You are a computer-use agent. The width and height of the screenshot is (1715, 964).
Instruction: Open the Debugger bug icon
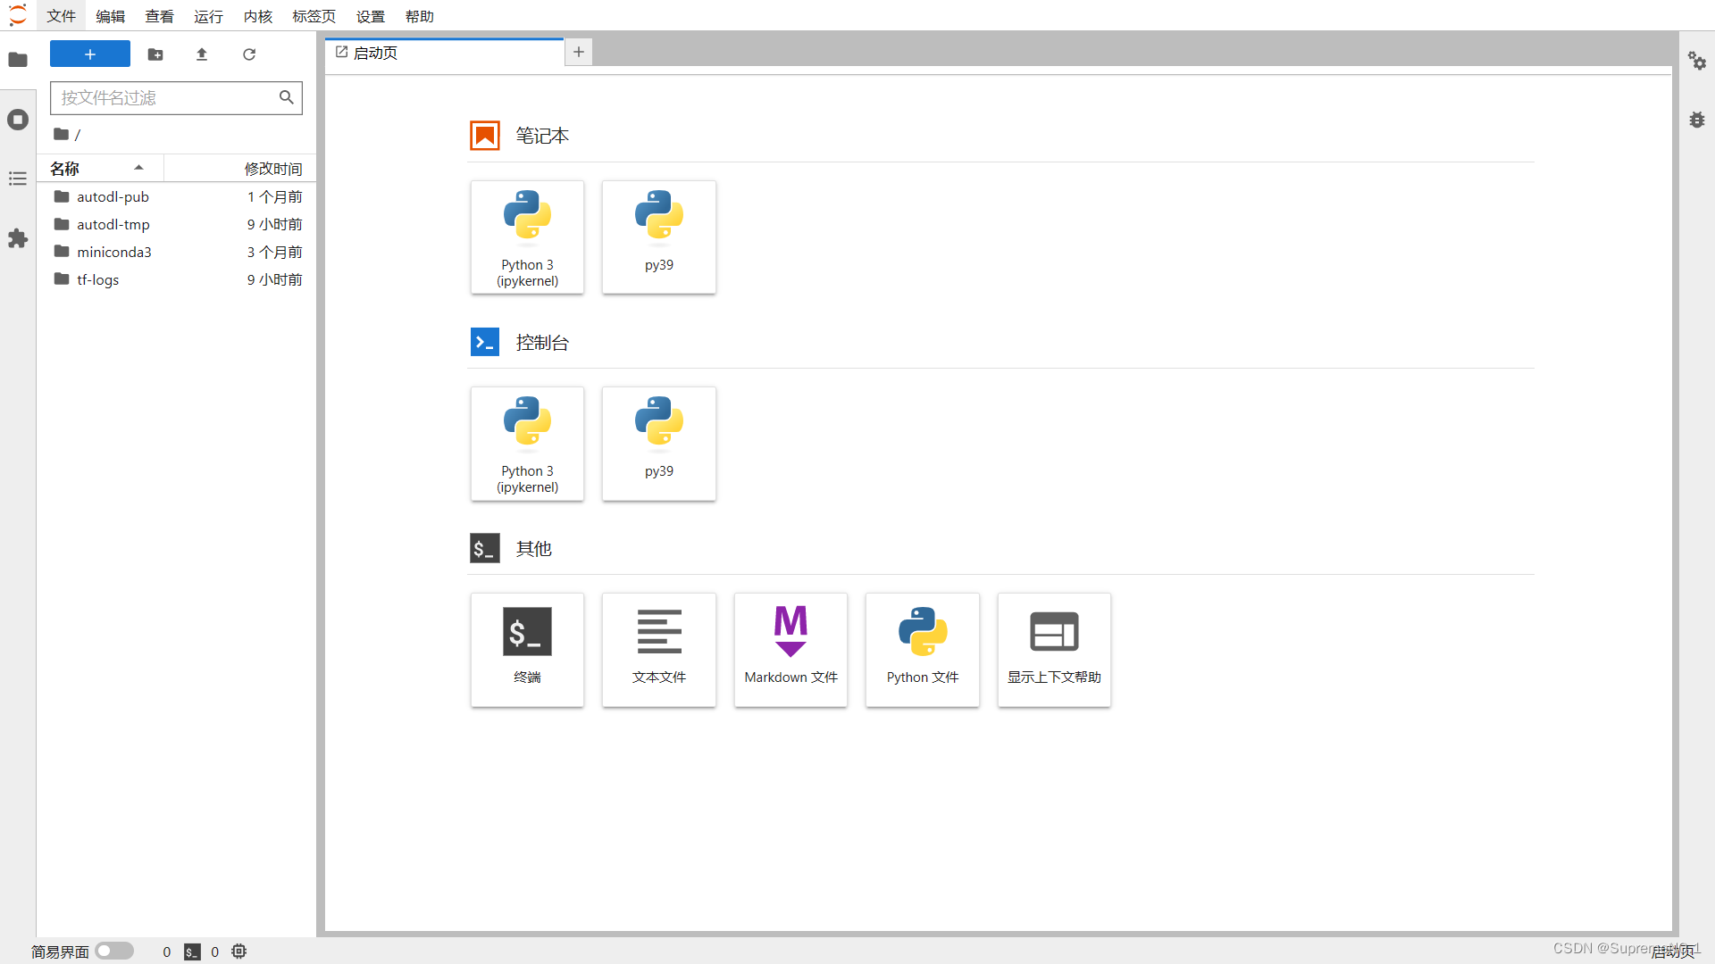point(1697,120)
